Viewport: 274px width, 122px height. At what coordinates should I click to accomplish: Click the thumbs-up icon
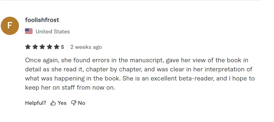click(53, 103)
